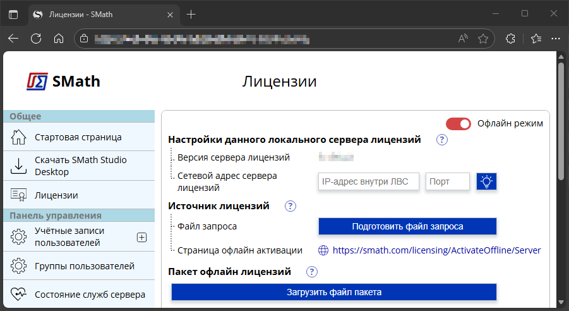
Task: Open browser extensions puzzle icon
Action: [x=510, y=39]
